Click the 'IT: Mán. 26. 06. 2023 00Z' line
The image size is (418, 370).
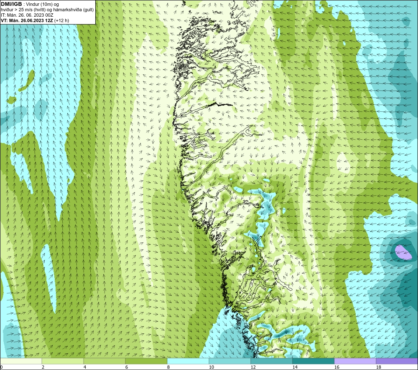coord(27,15)
